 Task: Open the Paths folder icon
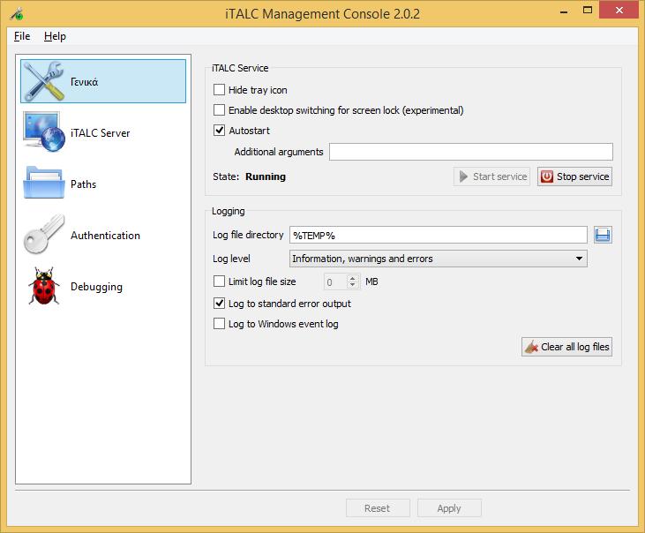click(x=44, y=183)
